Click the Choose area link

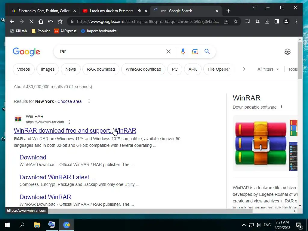click(69, 101)
